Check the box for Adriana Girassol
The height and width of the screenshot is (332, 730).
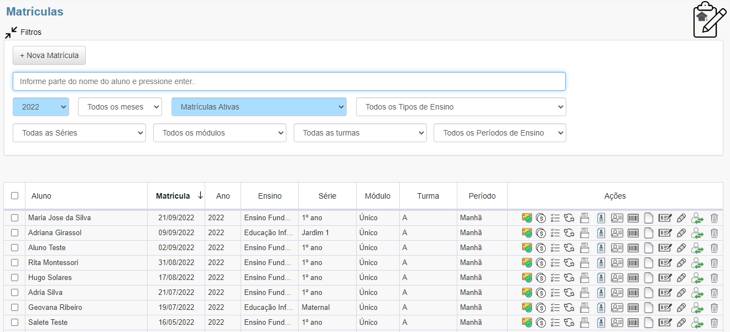click(15, 233)
